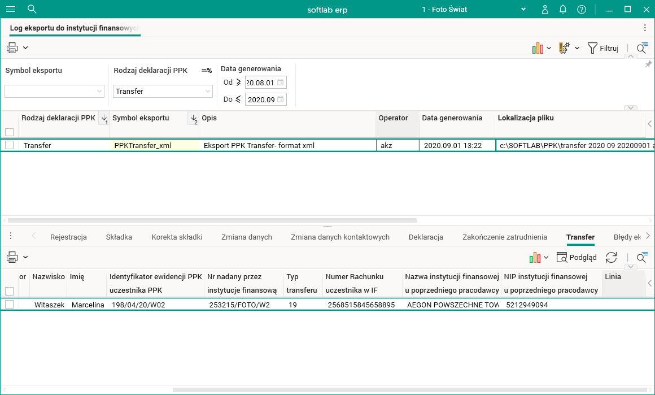
Task: Toggle select-all checkbox in upper table header
Action: (x=9, y=132)
